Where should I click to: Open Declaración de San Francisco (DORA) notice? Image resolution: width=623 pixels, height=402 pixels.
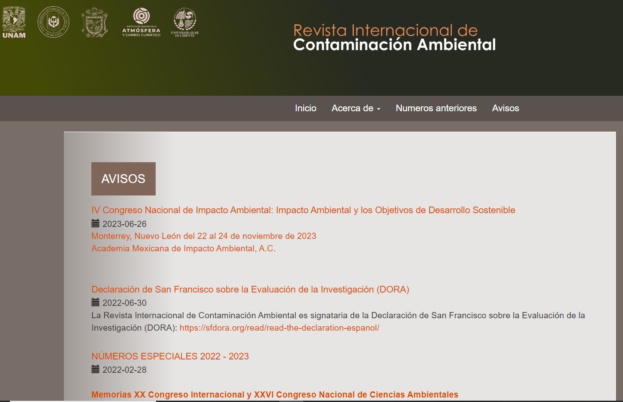[250, 289]
